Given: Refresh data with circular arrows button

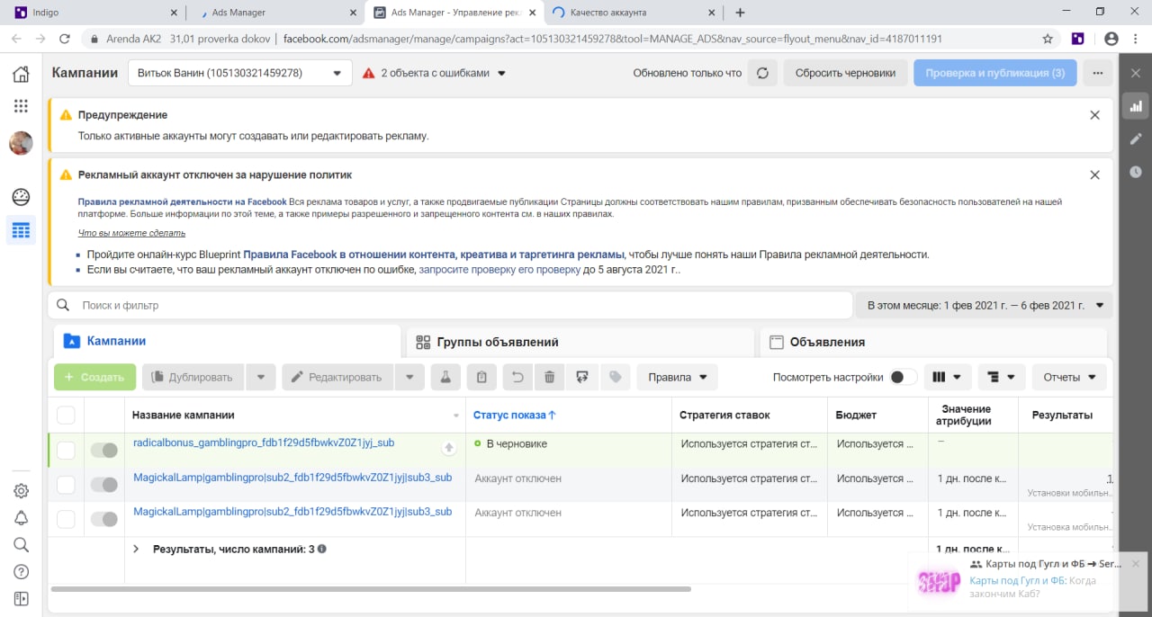Looking at the screenshot, I should coord(762,73).
